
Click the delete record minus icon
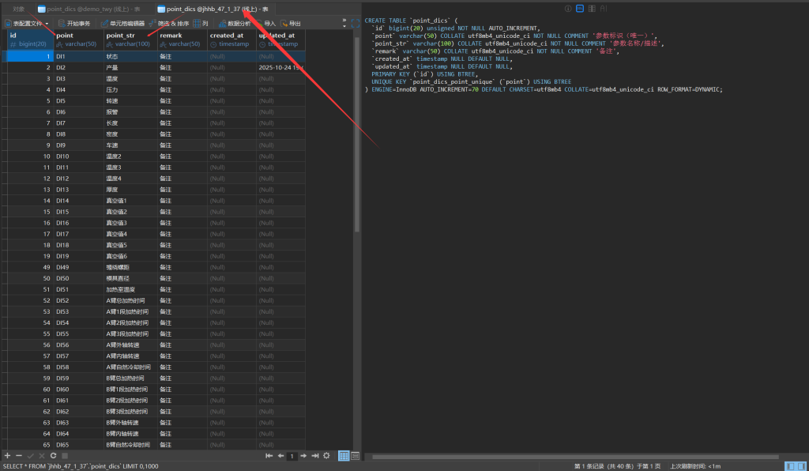point(19,456)
